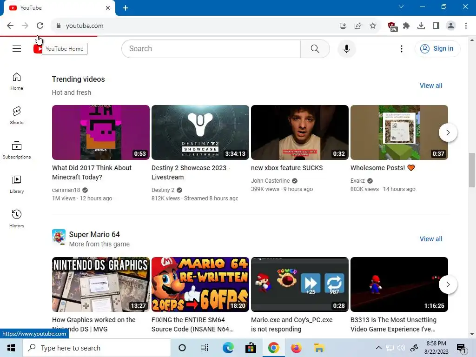Screen dimensions: 476x357
Task: Click title 'Wholesome Posts!'
Action: 383,168
